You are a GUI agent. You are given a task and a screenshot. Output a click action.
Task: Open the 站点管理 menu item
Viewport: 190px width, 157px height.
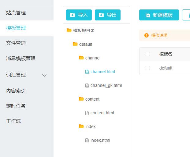(x=16, y=13)
